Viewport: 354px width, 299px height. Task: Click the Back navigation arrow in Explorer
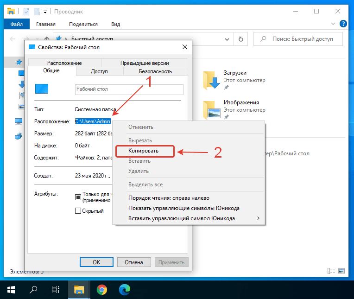[x=13, y=39]
